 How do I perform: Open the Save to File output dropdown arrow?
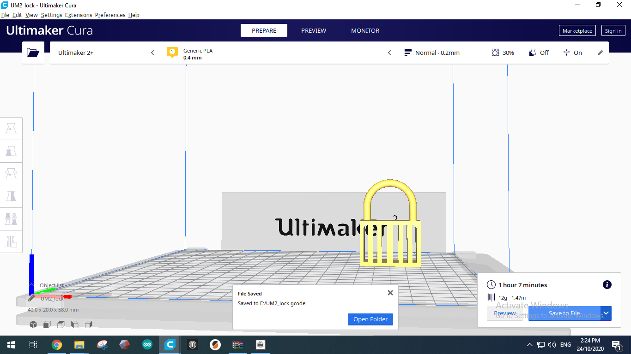[606, 313]
